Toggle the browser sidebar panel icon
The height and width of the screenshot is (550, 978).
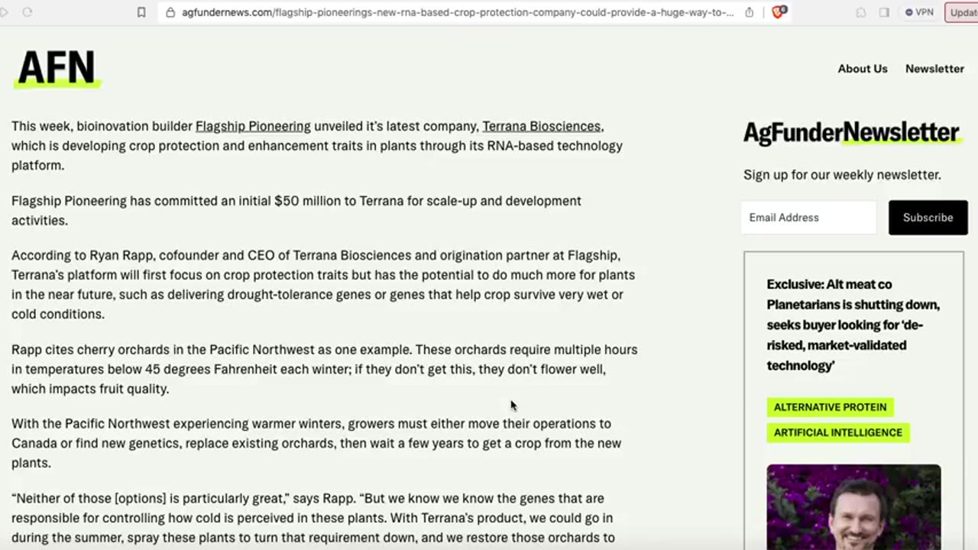(x=884, y=12)
